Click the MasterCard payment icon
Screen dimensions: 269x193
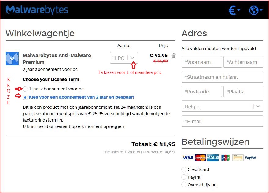201,158
